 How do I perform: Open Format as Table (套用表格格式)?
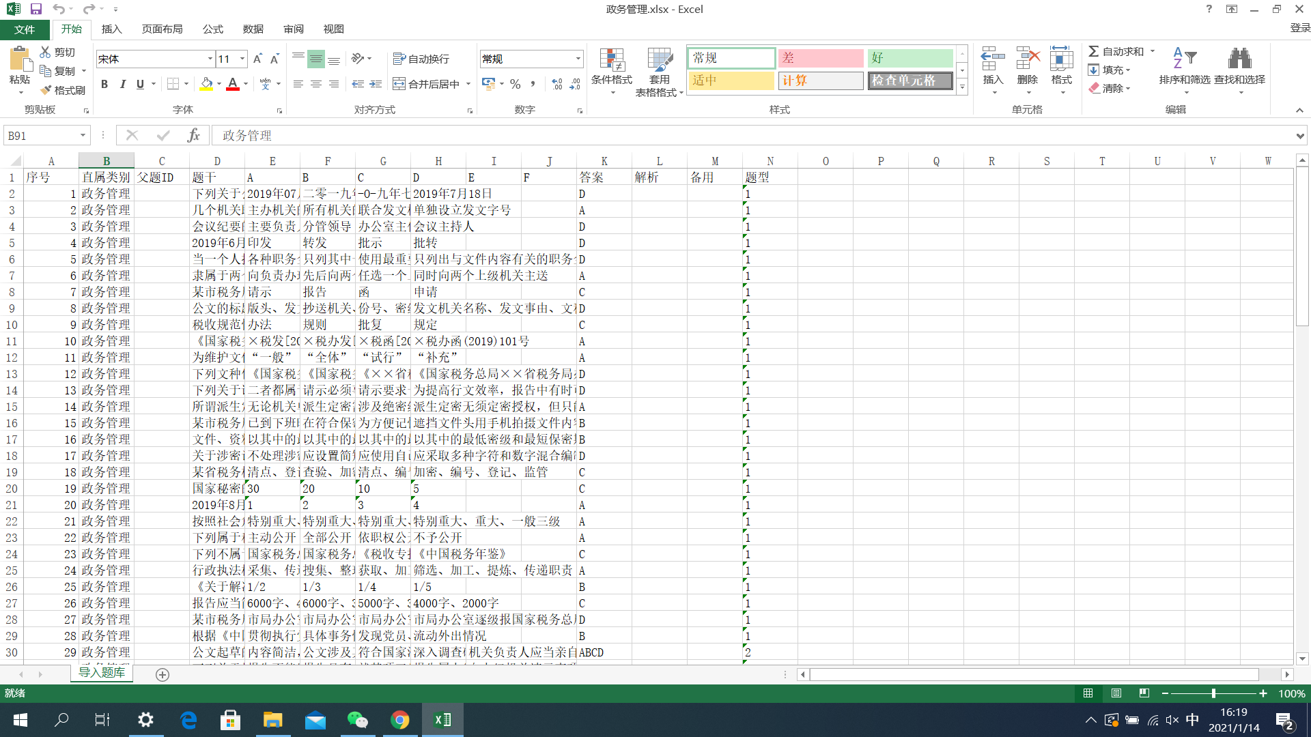[x=660, y=72]
